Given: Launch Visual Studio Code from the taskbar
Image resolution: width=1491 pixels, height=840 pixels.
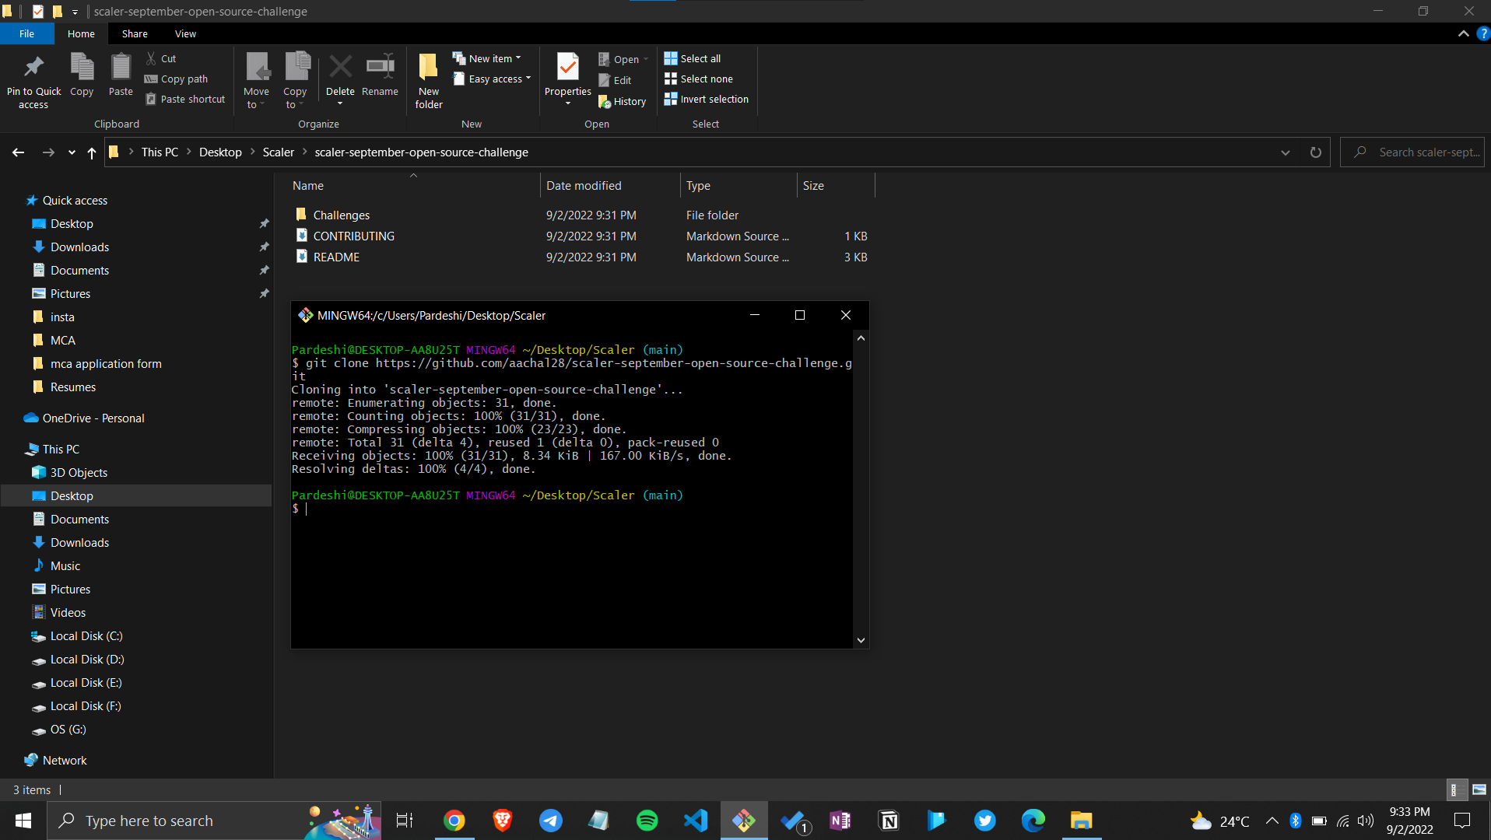Looking at the screenshot, I should (x=695, y=820).
